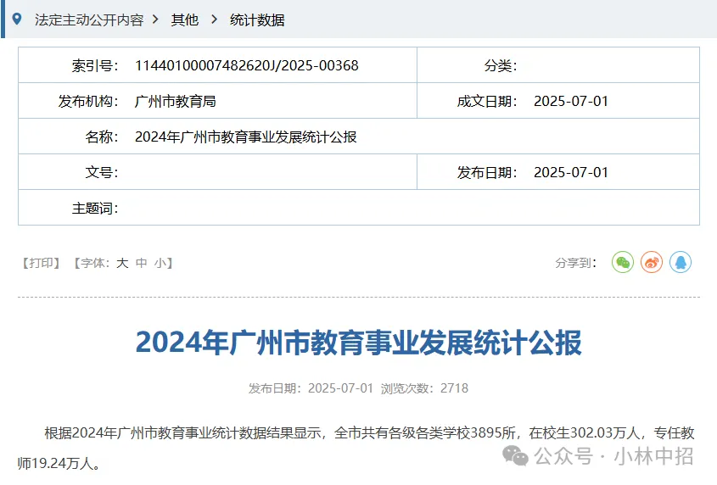
Task: Click the 浏览次数：2718 view count
Action: [424, 388]
